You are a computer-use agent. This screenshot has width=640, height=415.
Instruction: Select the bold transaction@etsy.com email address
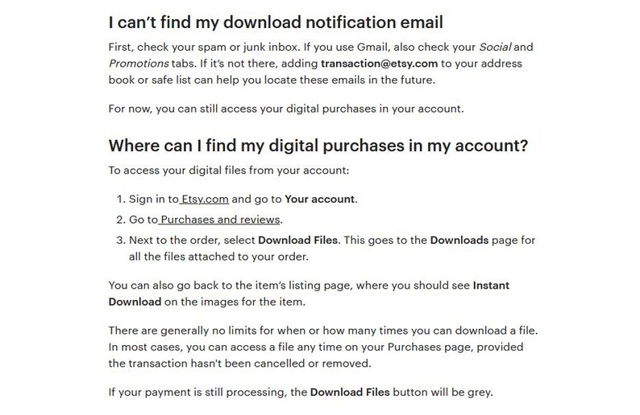[379, 64]
